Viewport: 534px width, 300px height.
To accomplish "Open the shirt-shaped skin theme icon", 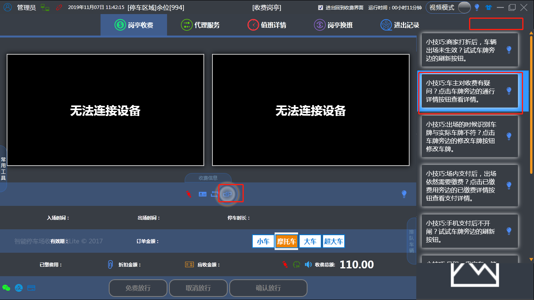I will pos(488,7).
